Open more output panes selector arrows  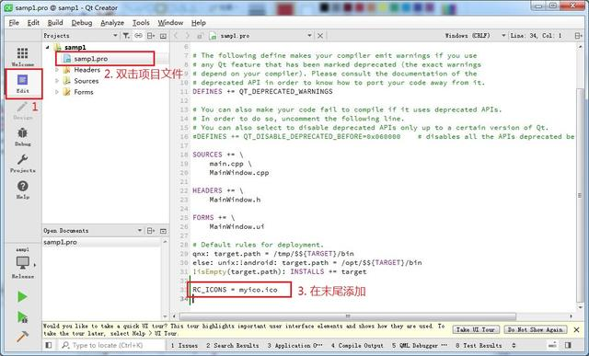click(x=514, y=345)
